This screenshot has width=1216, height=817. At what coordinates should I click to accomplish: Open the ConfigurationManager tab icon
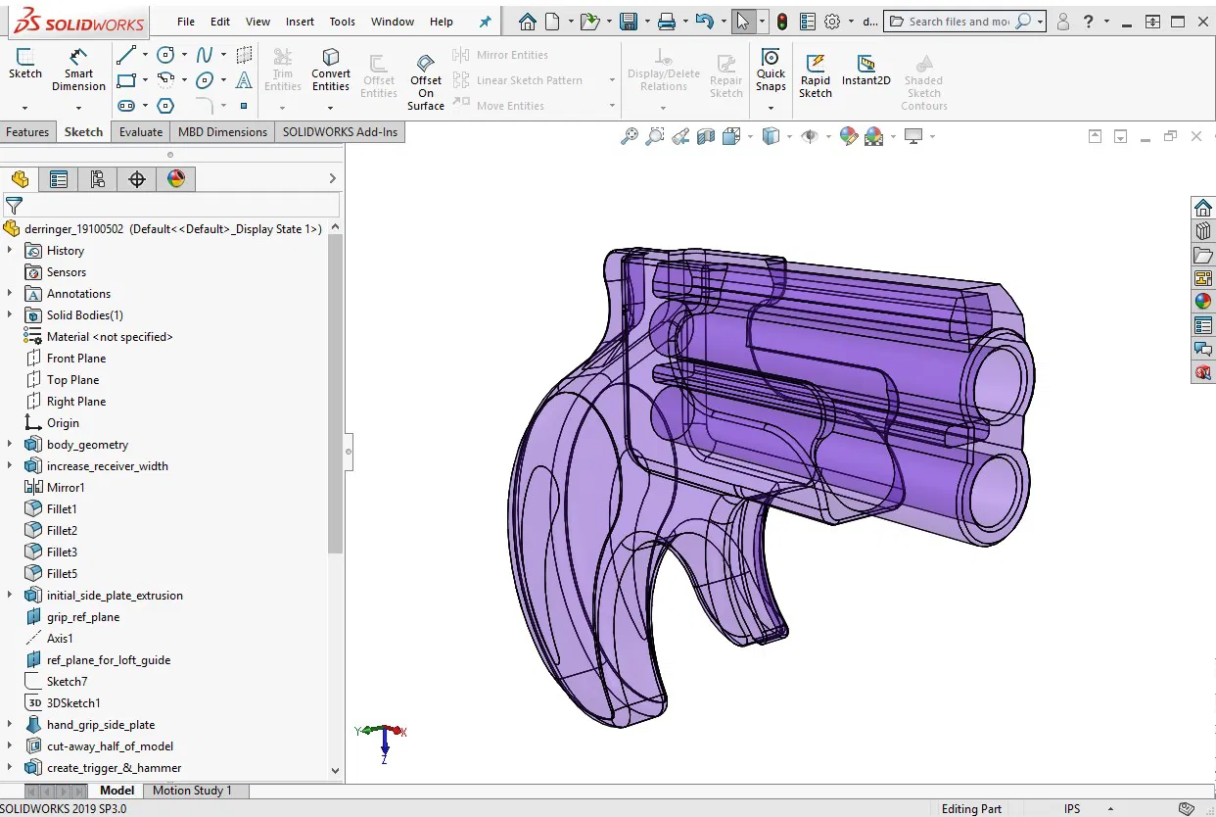(x=97, y=178)
